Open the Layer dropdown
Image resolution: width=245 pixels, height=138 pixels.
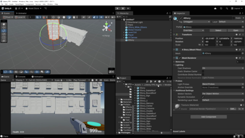tap(231, 22)
